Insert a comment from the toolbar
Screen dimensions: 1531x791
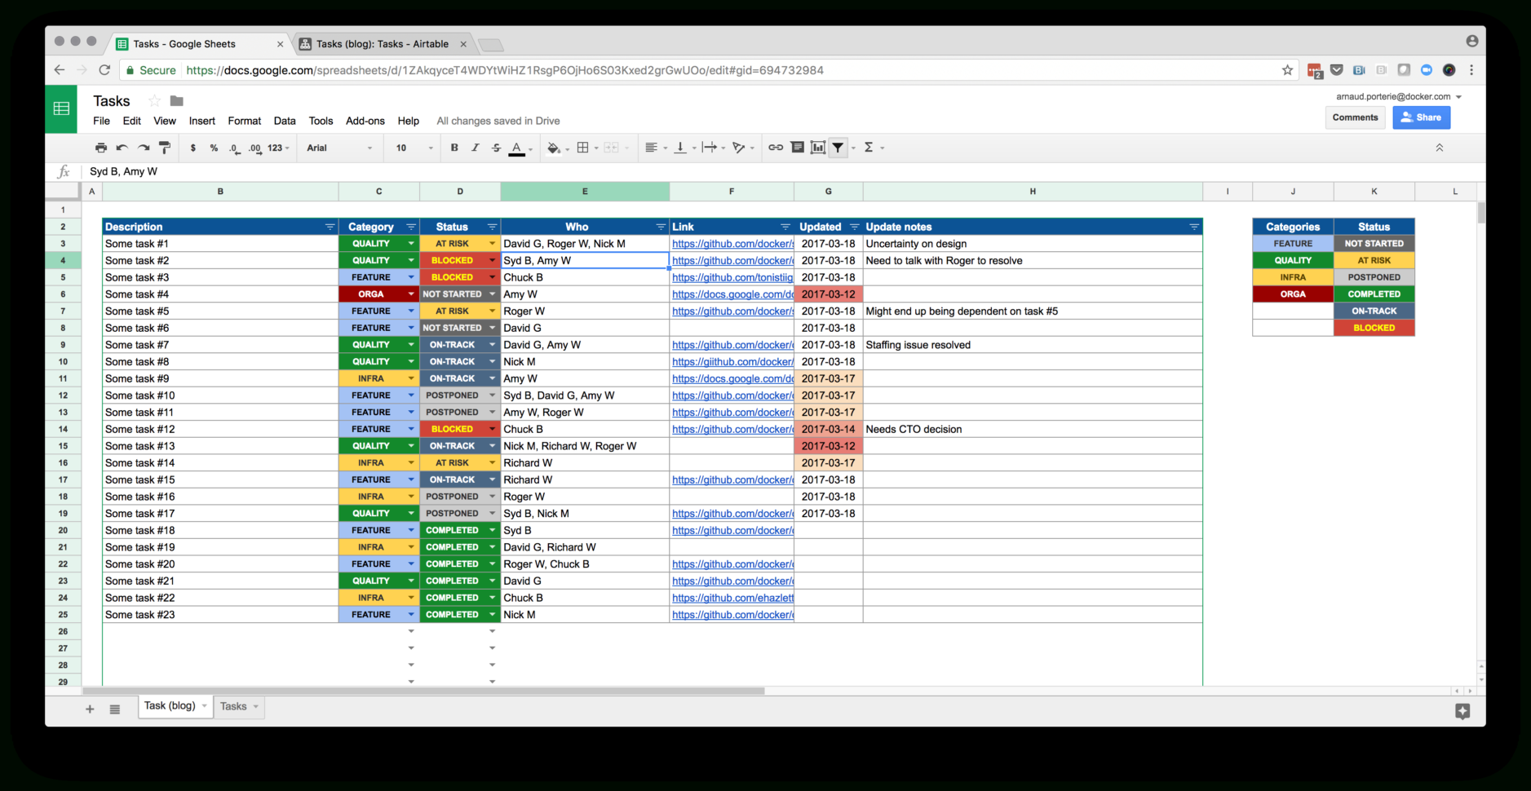pyautogui.click(x=797, y=148)
